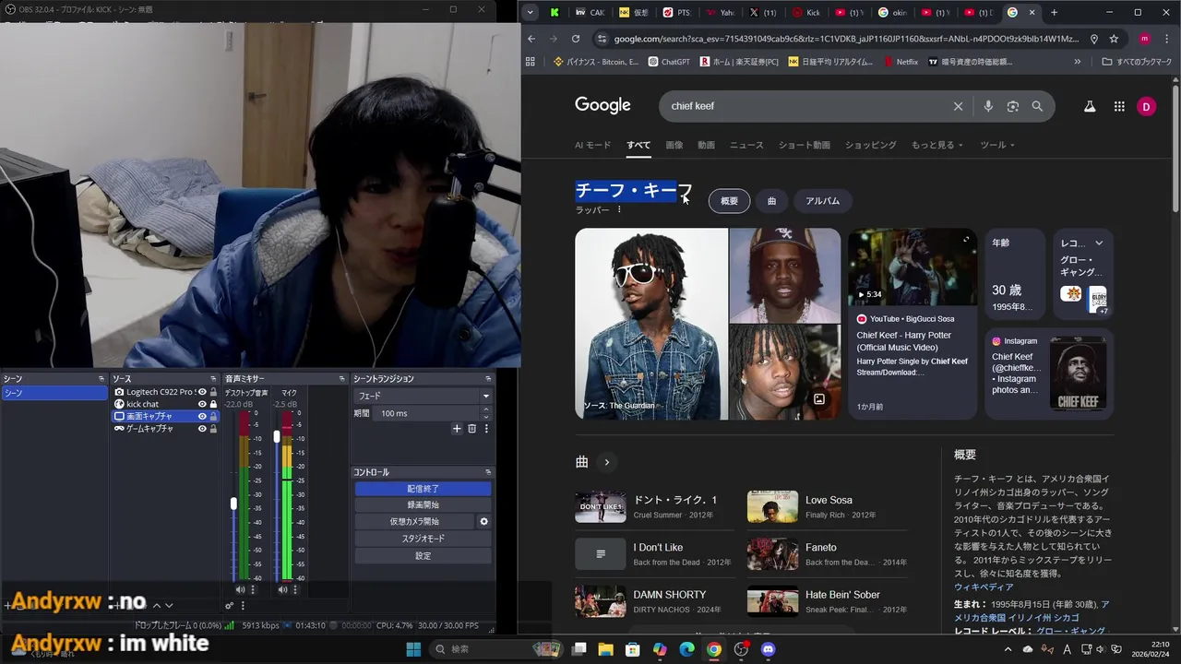
Task: Toggle visibility of Logitech C922 Pro source
Action: point(202,392)
